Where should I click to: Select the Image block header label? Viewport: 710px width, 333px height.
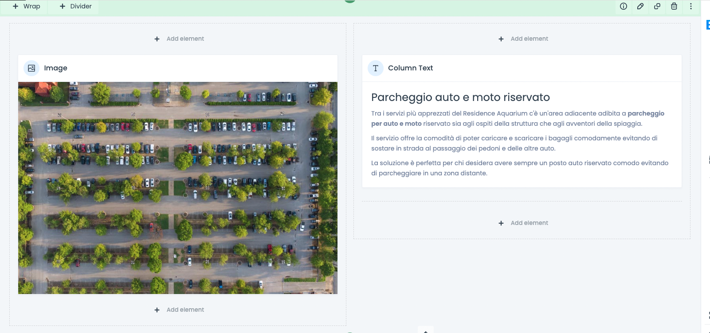tap(55, 68)
